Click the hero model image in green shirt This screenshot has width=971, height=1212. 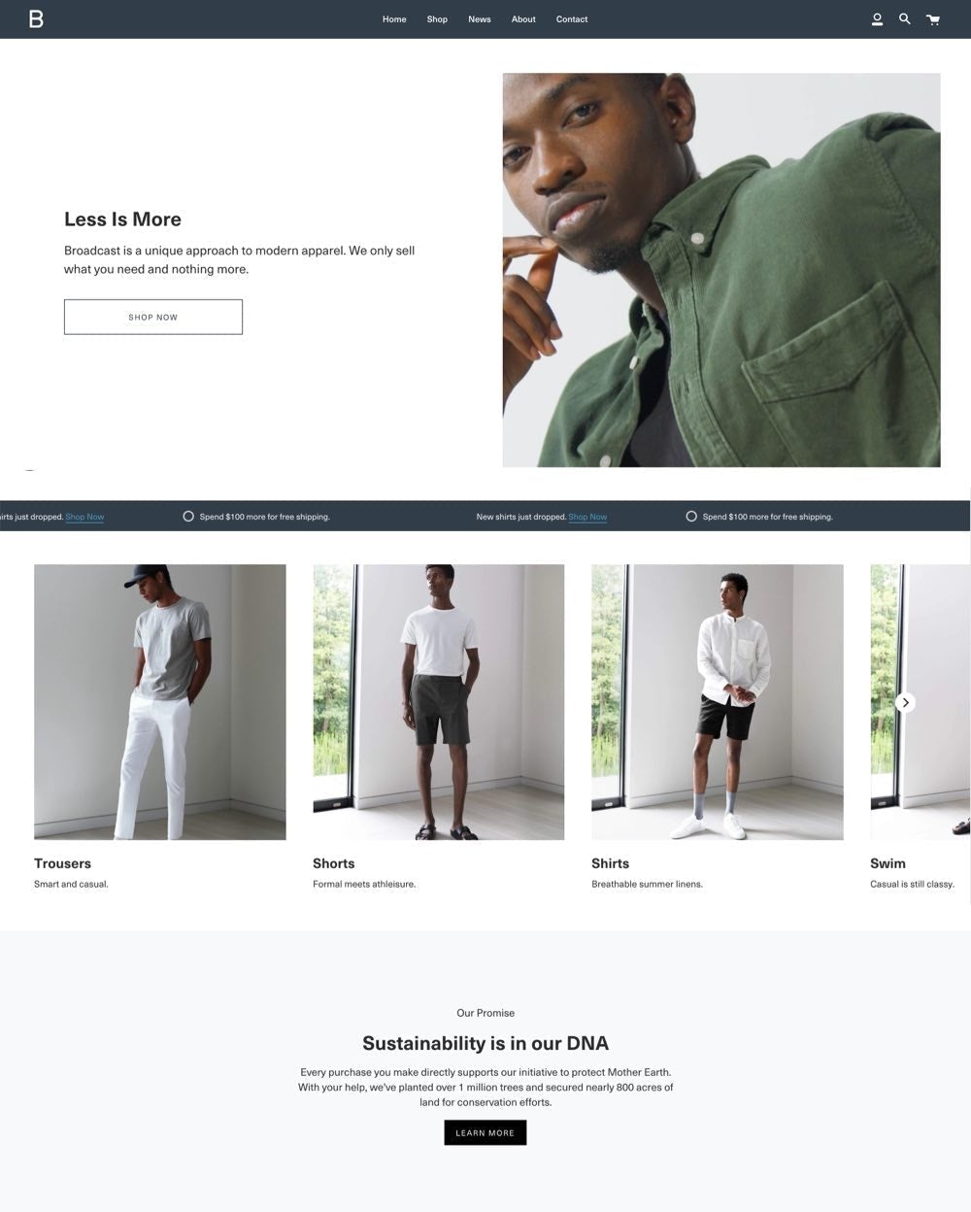click(x=721, y=270)
